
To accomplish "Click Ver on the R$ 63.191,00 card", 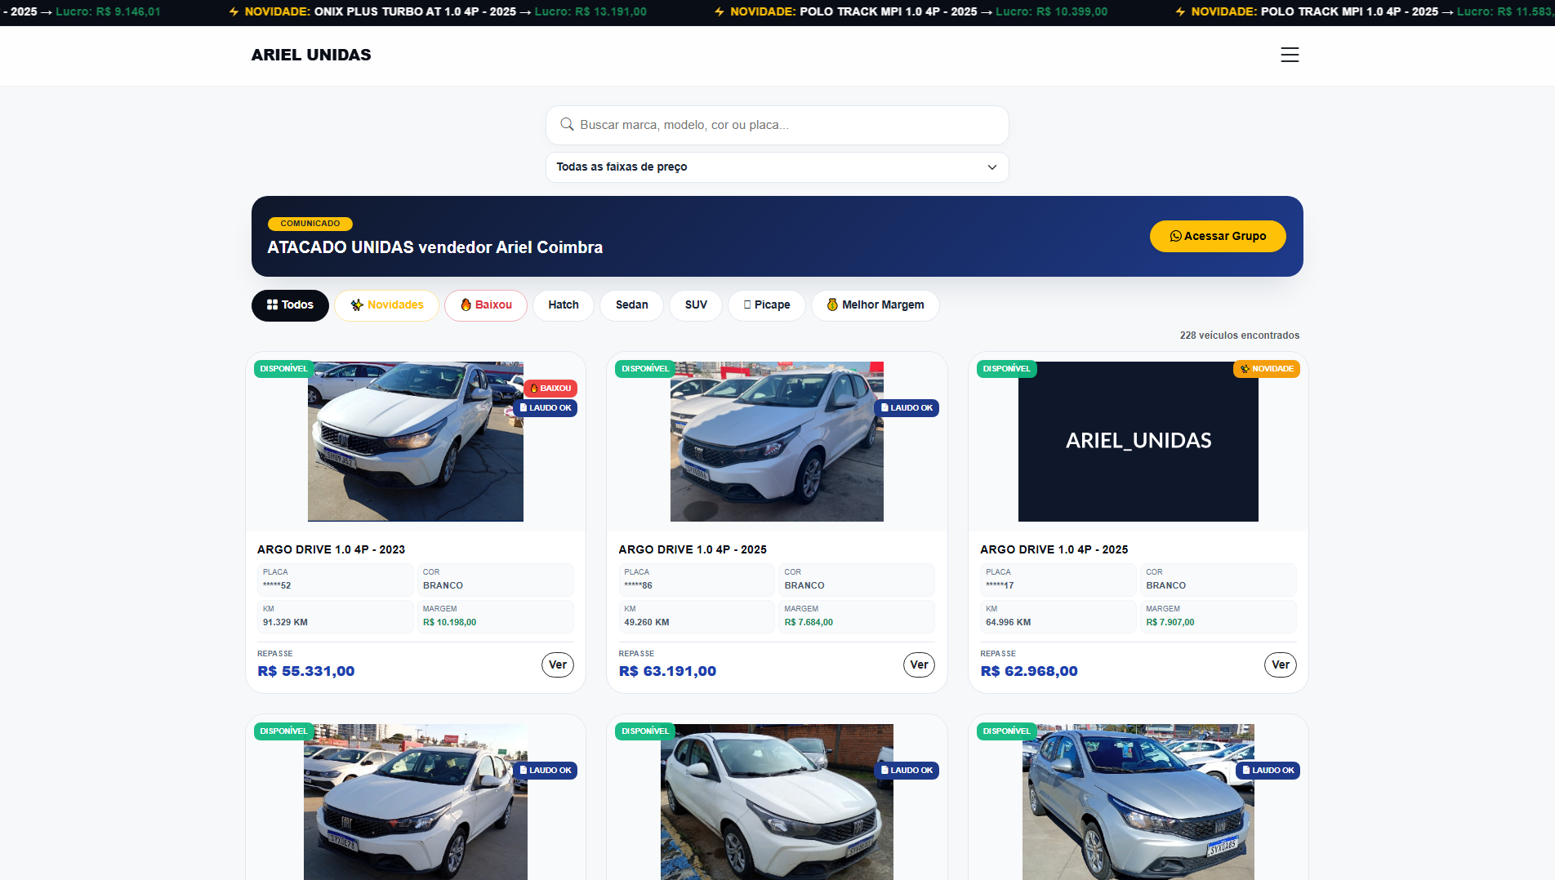I will point(919,664).
